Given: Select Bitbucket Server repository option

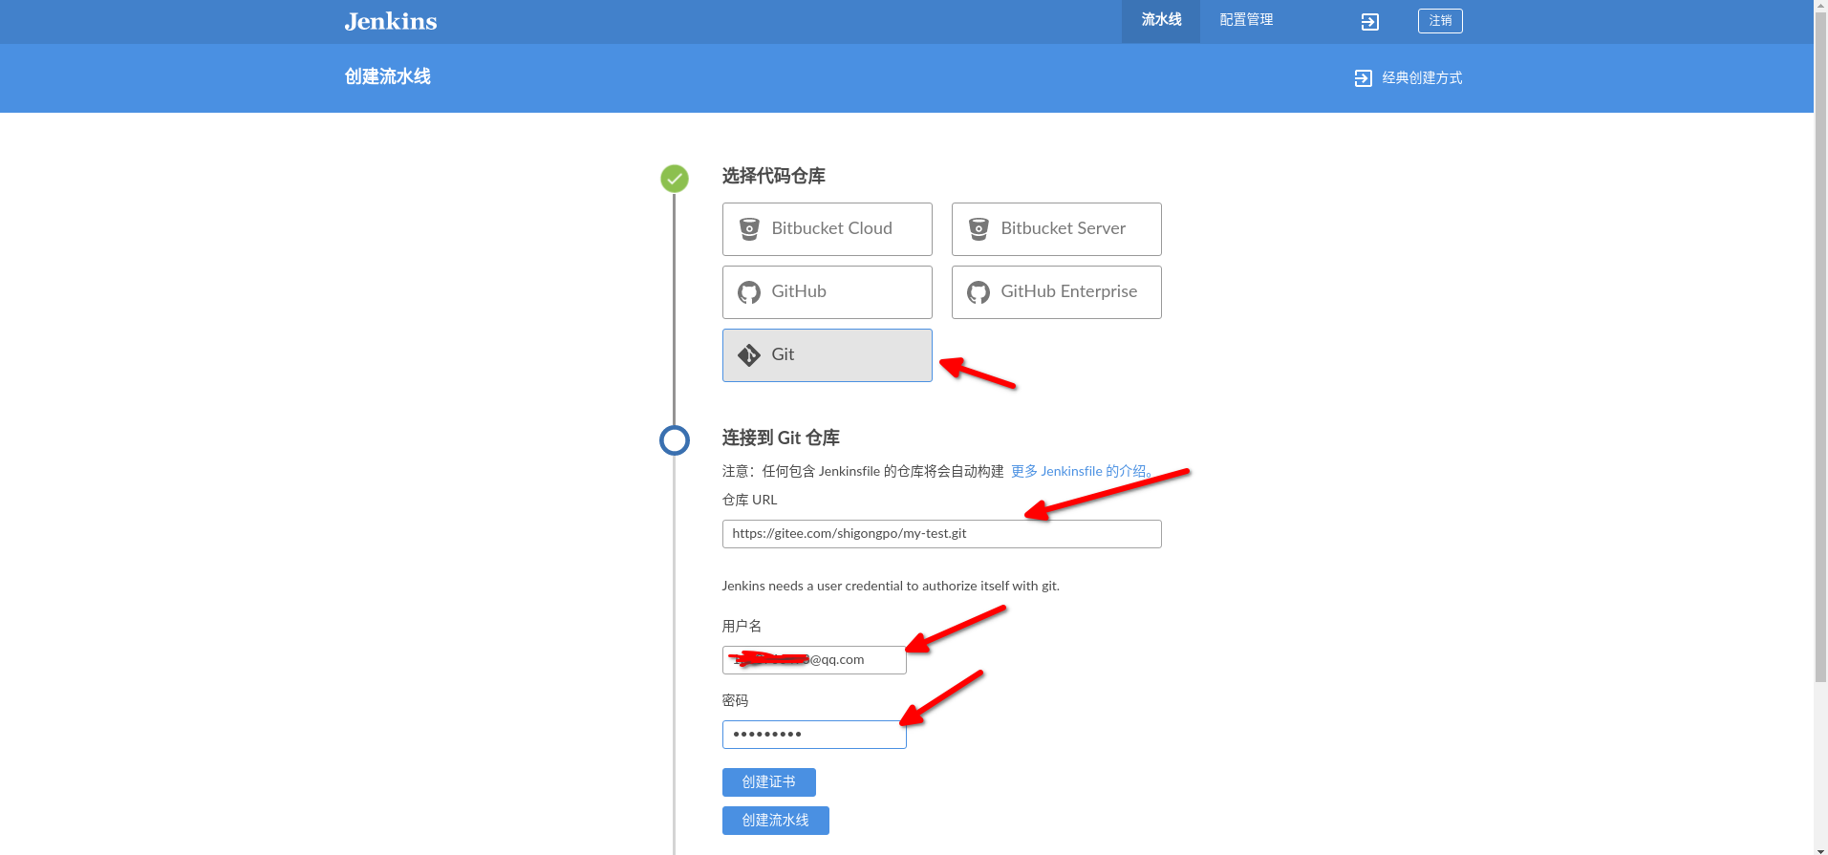Looking at the screenshot, I should (x=1056, y=229).
